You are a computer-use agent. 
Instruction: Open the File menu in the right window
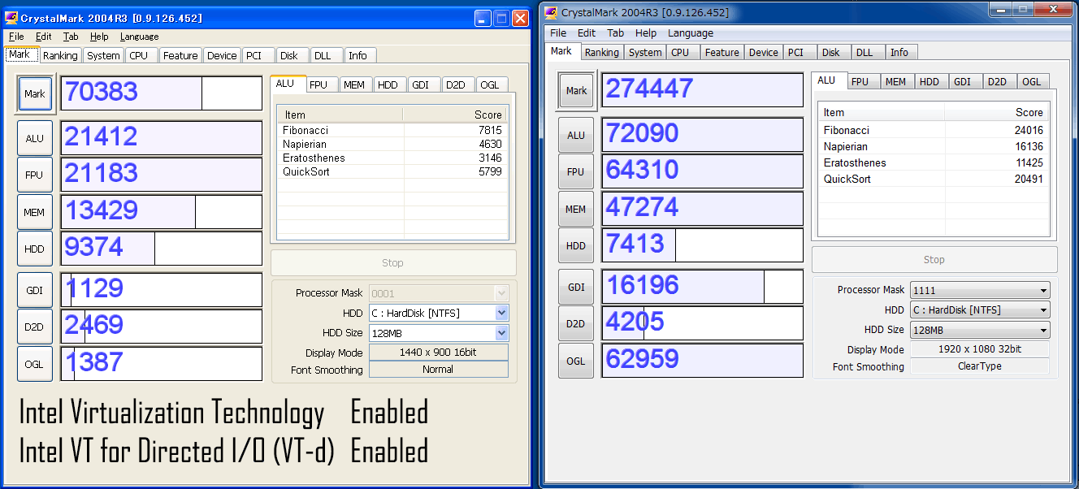pyautogui.click(x=557, y=33)
